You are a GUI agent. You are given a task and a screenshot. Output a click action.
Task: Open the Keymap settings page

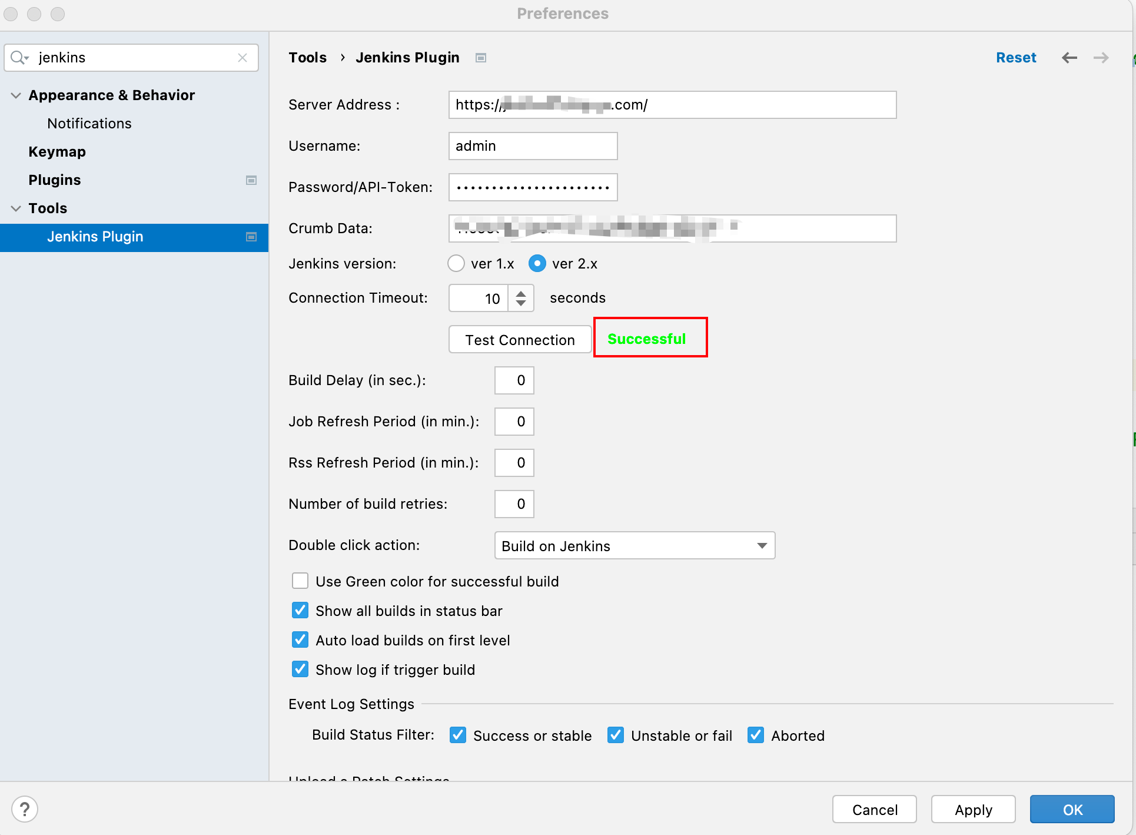(57, 152)
